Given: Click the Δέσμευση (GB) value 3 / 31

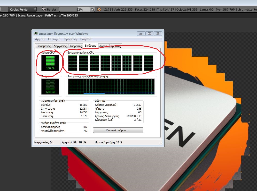Looking at the screenshot, I should coord(138,120).
